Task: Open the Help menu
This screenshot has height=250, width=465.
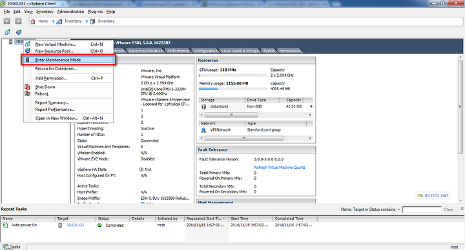Action: click(x=110, y=12)
